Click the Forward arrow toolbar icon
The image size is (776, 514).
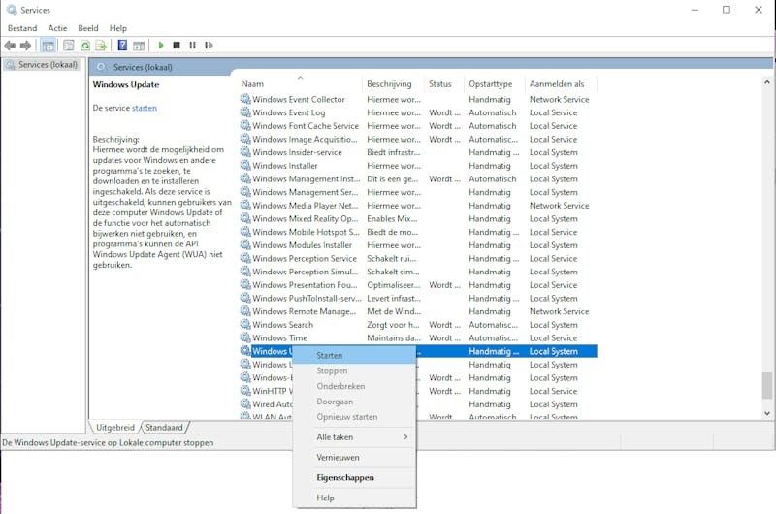point(26,46)
